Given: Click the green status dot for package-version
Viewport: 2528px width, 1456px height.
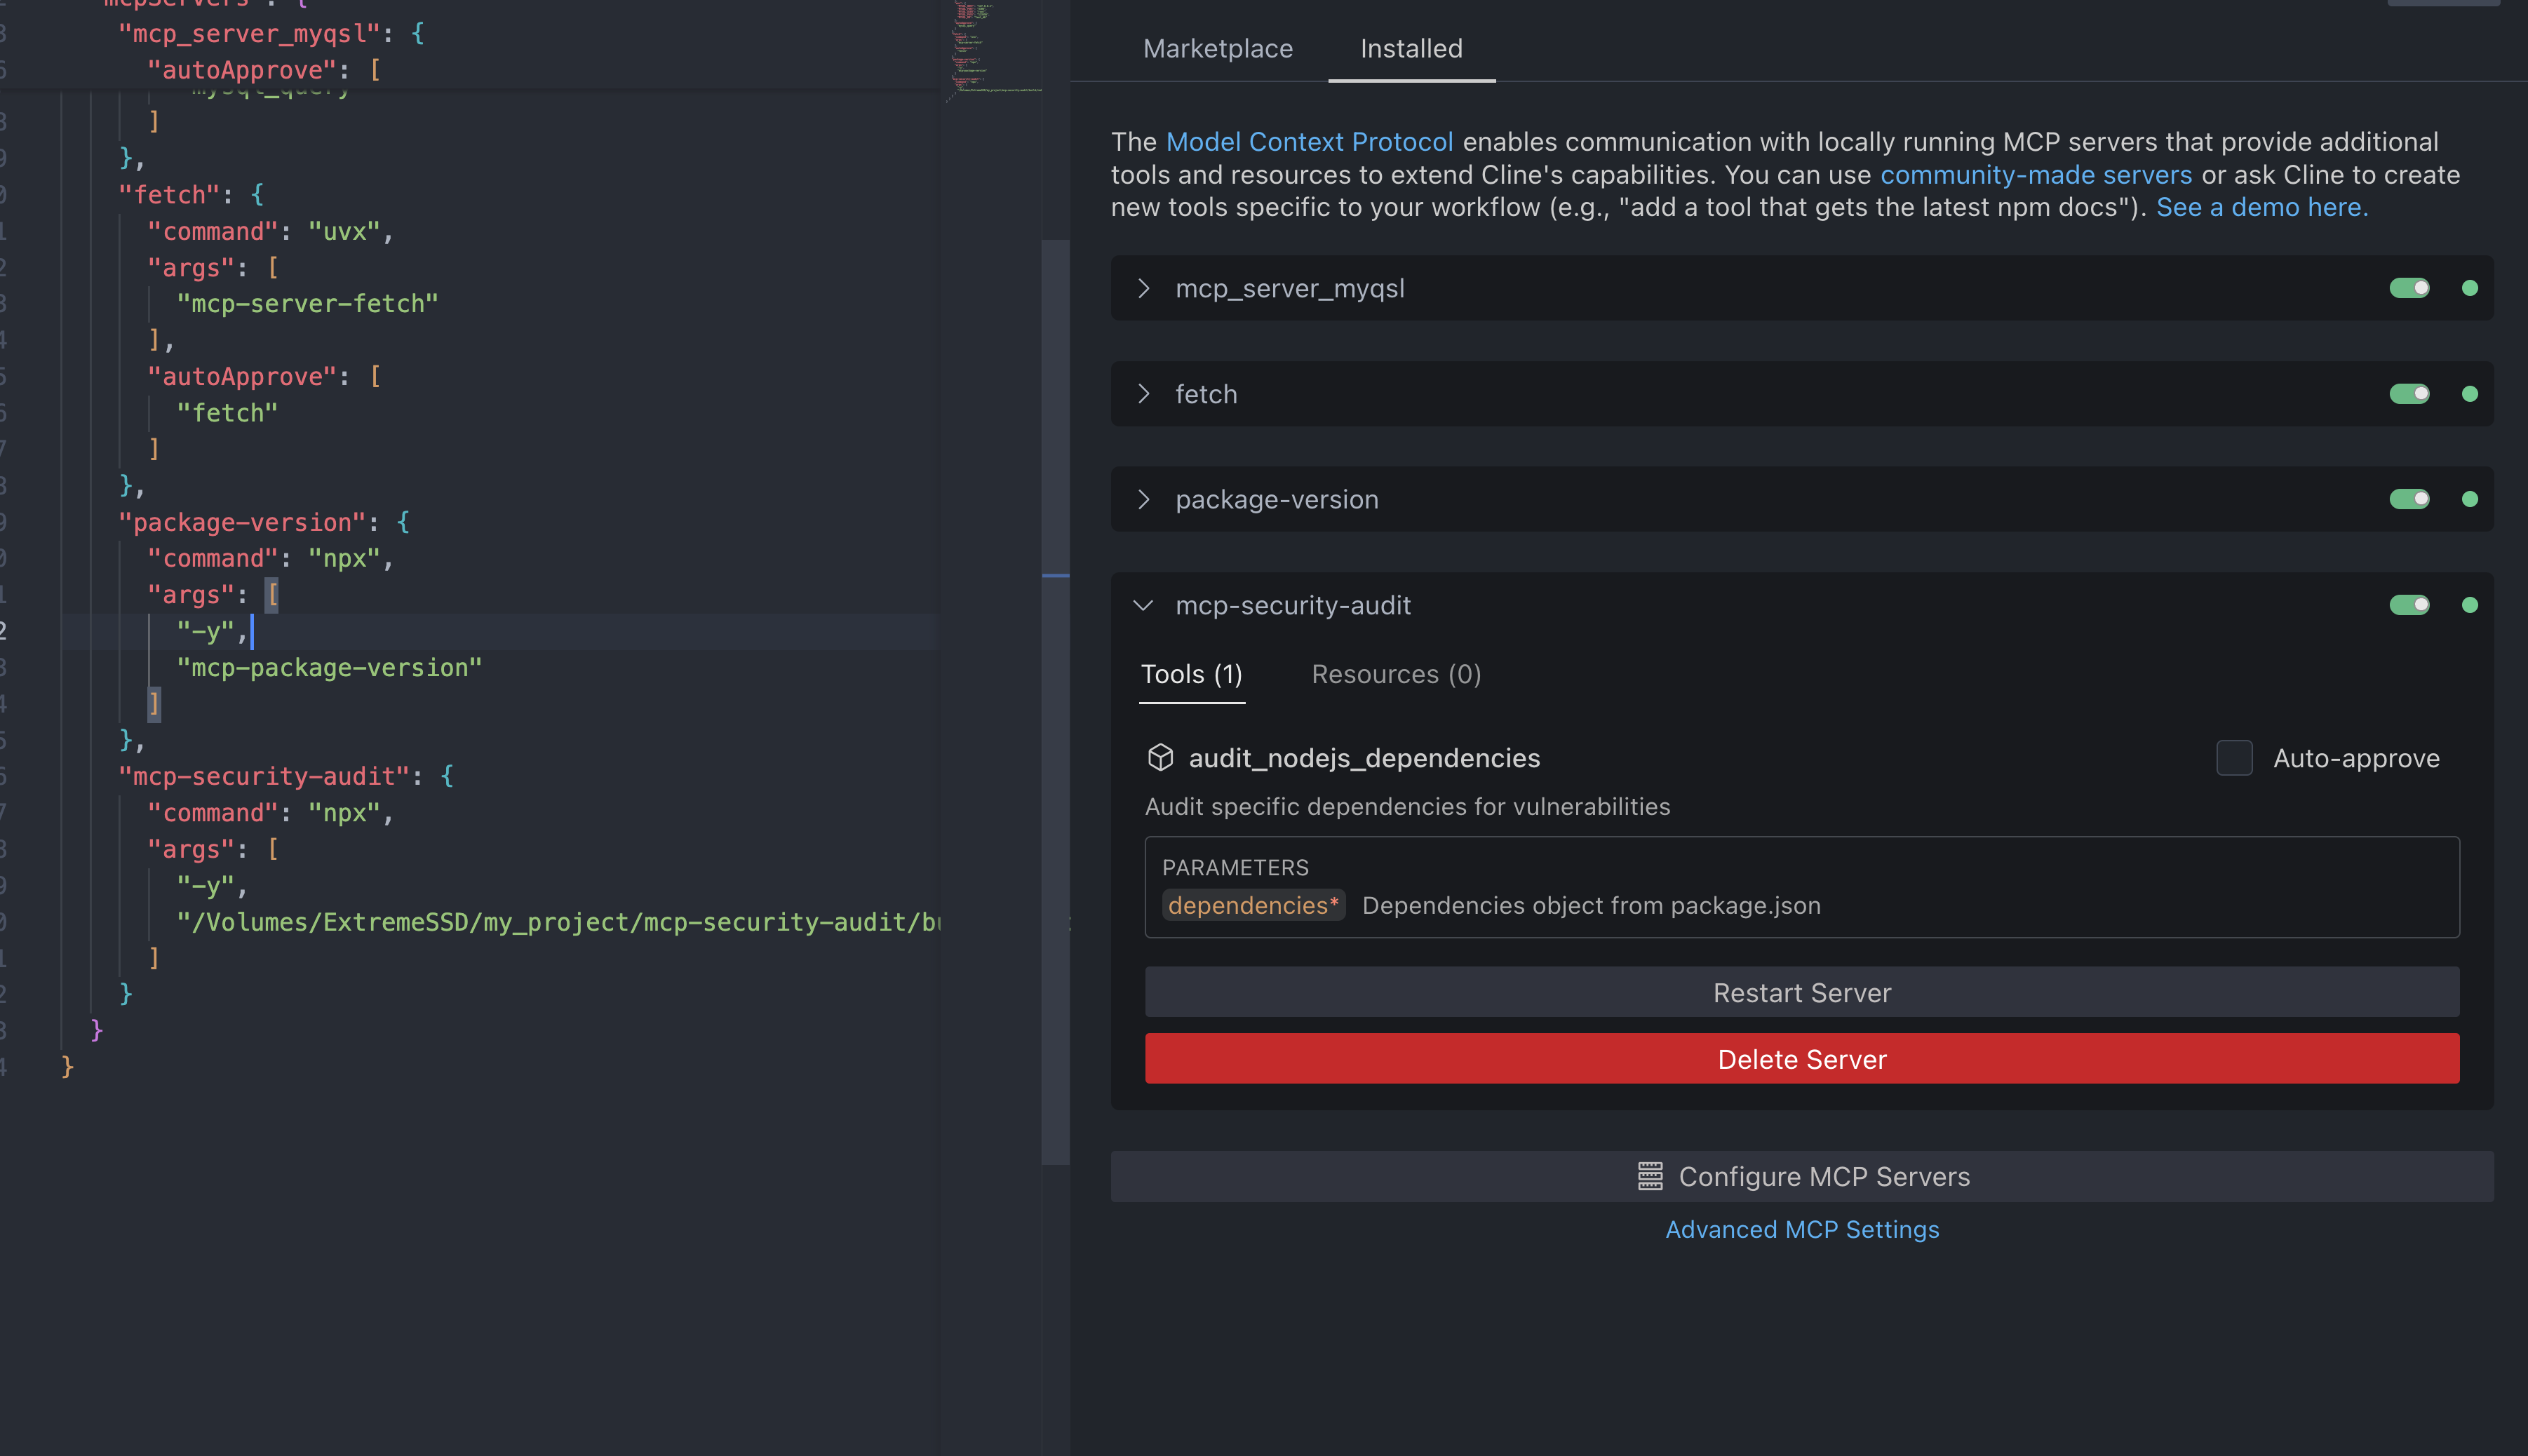Looking at the screenshot, I should coord(2469,499).
